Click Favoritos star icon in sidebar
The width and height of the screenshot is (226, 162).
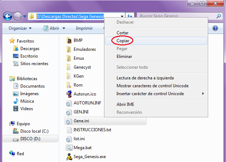tap(12, 41)
